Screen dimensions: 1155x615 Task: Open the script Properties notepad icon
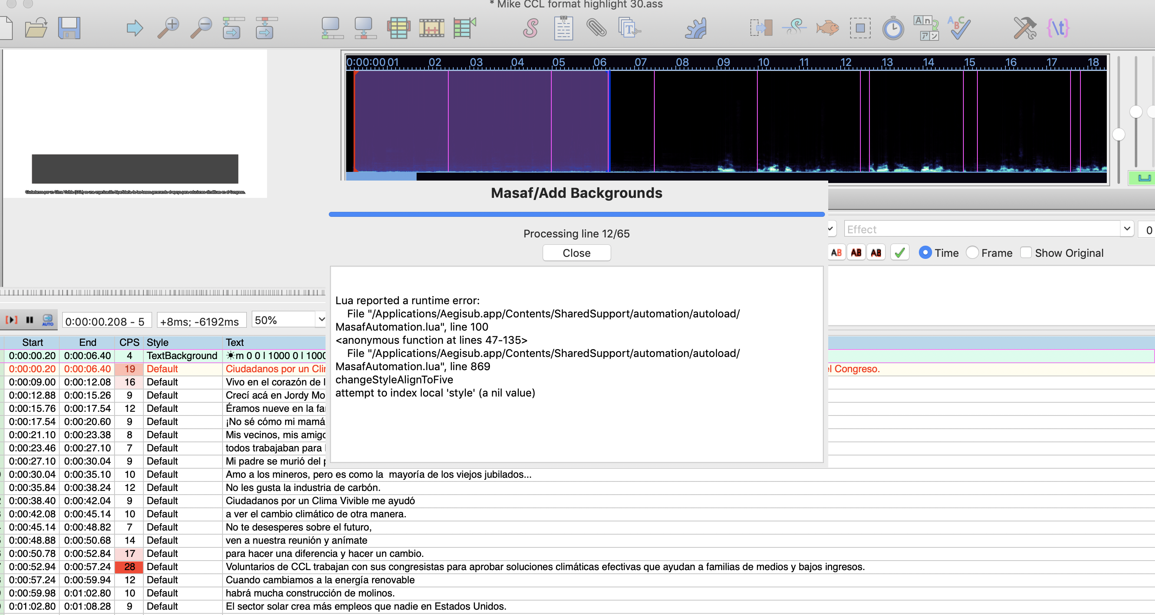point(563,28)
